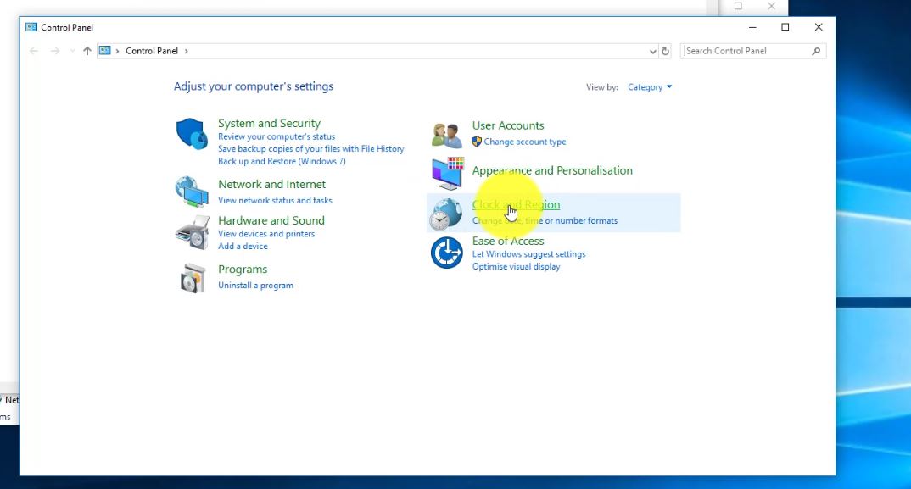Open the recent locations dropdown arrow
Image resolution: width=911 pixels, height=489 pixels.
coord(72,51)
